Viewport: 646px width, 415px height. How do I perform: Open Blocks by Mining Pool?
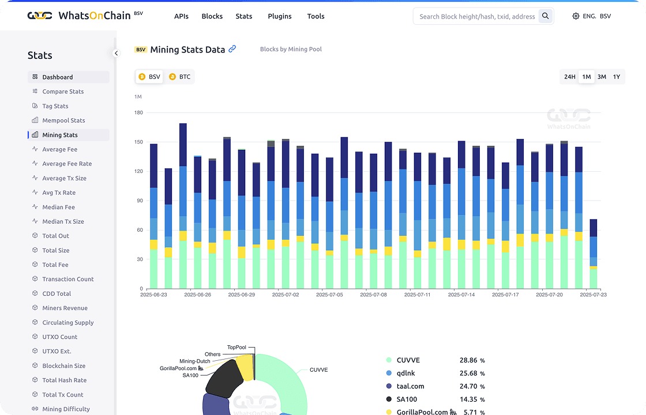coord(291,50)
